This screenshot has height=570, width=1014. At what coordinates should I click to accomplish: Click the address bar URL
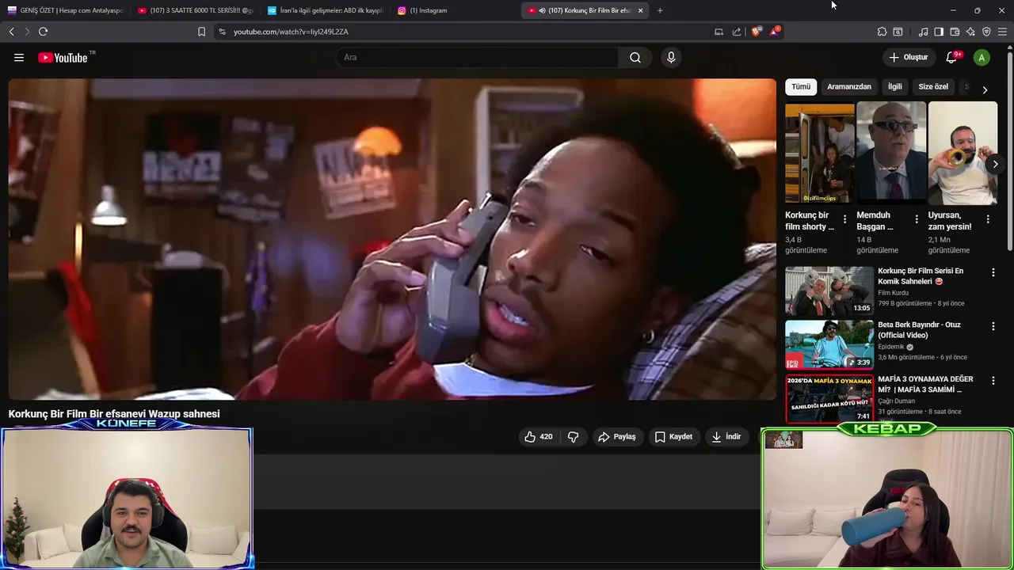291,32
